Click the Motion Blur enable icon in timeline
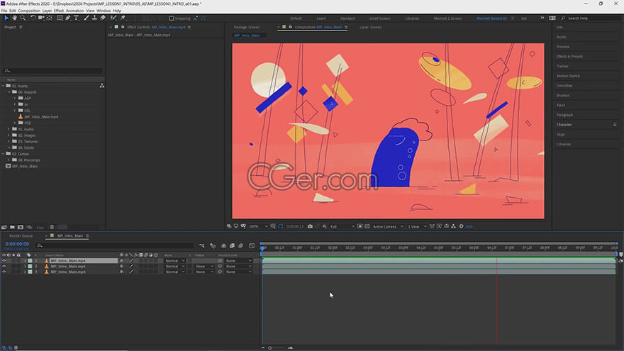Screen dimensions: 624x351 (x=241, y=246)
